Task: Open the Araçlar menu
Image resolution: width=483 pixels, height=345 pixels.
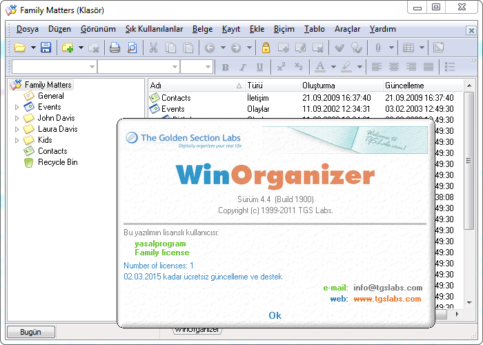Action: click(x=347, y=29)
